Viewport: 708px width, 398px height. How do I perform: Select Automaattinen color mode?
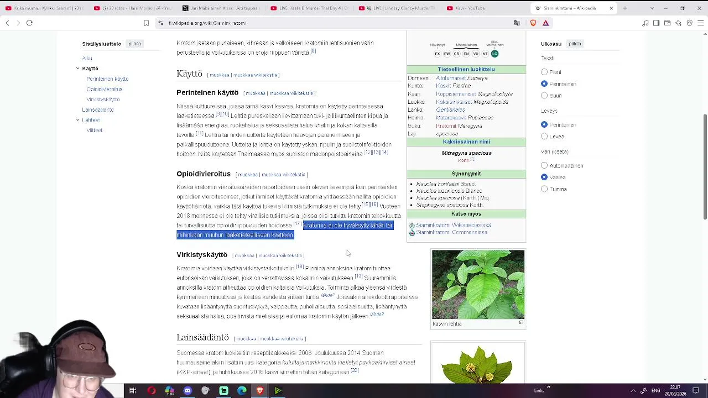[544, 165]
